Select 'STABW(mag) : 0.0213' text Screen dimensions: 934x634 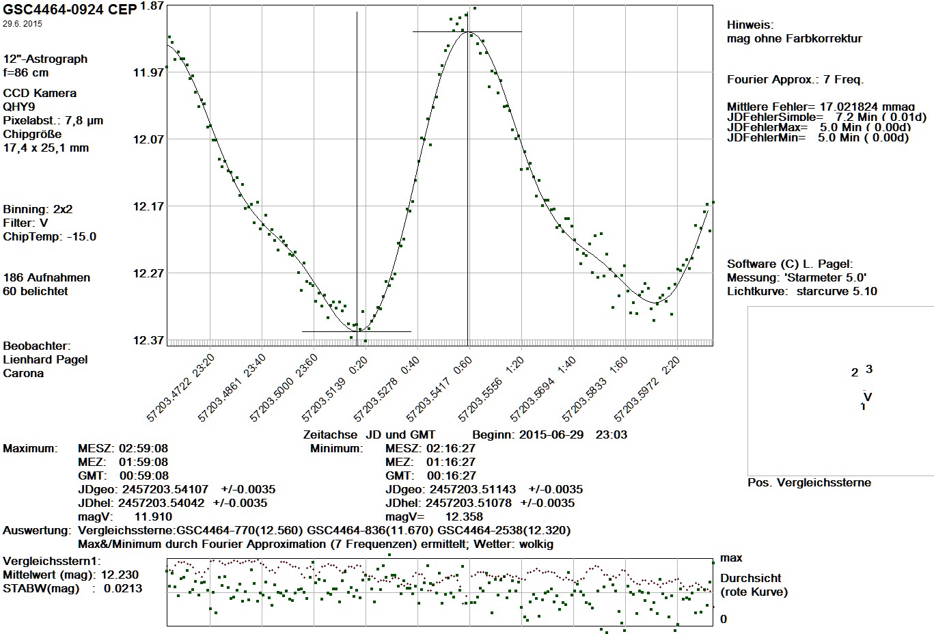point(72,588)
